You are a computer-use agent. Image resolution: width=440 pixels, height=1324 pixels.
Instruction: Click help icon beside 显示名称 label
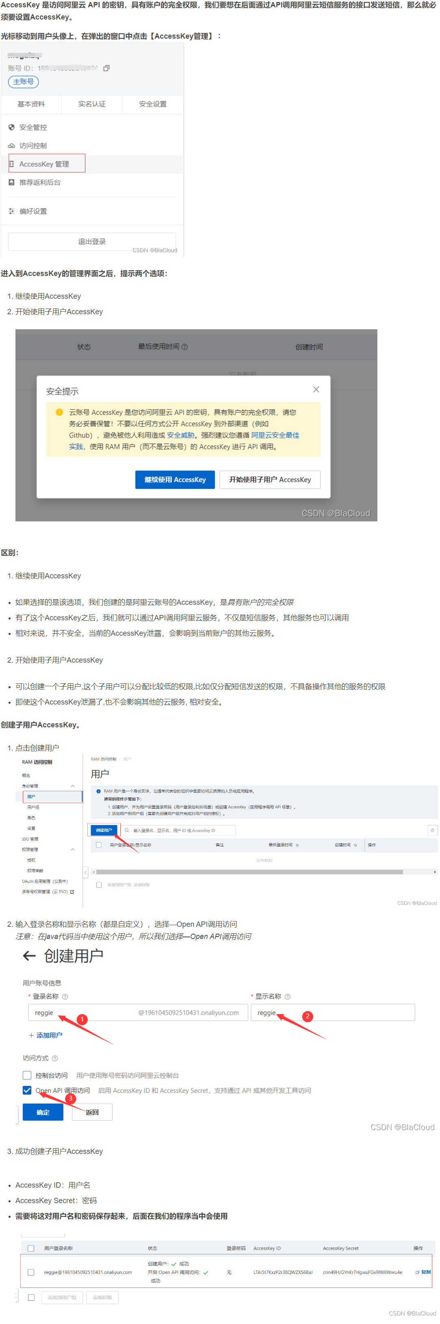pyautogui.click(x=288, y=997)
